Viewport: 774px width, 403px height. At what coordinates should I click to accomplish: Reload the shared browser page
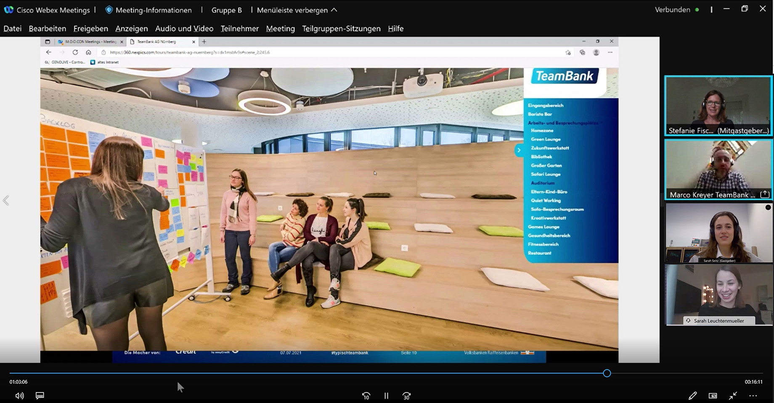coord(75,52)
